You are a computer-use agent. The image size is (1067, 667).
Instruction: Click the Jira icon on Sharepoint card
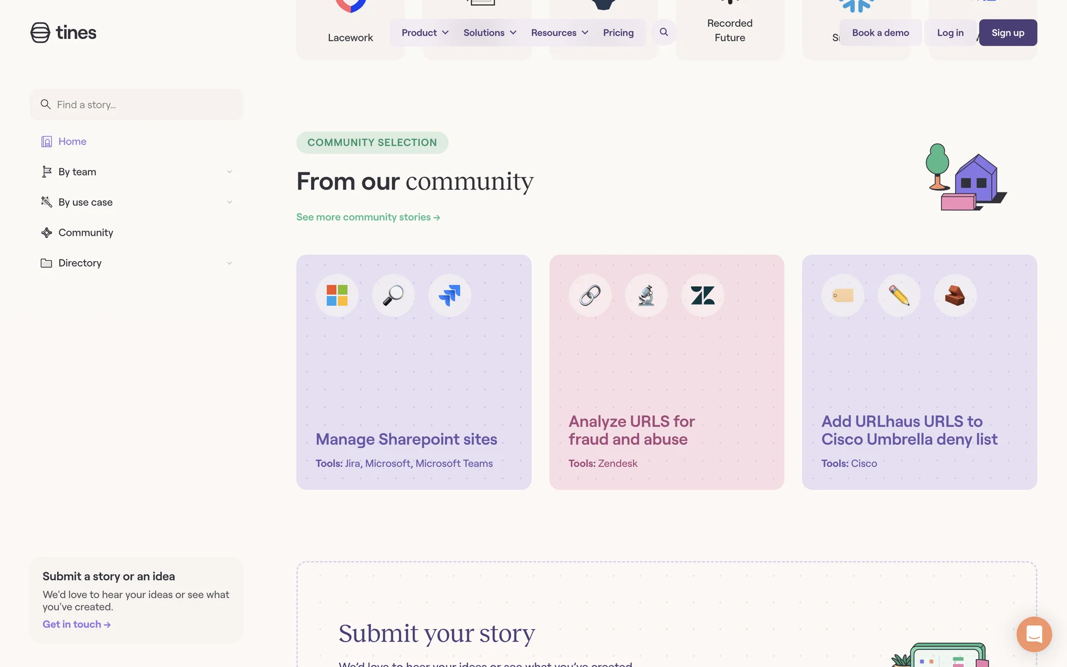tap(450, 296)
